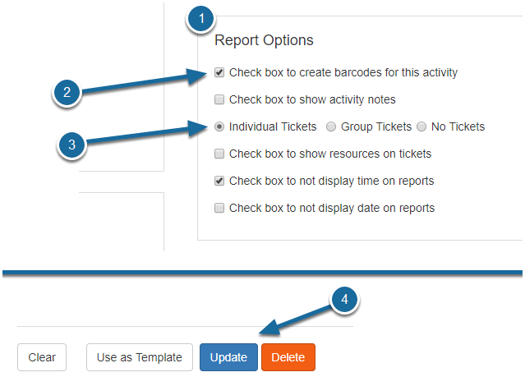
Task: Save changes with the Update button
Action: 228,357
